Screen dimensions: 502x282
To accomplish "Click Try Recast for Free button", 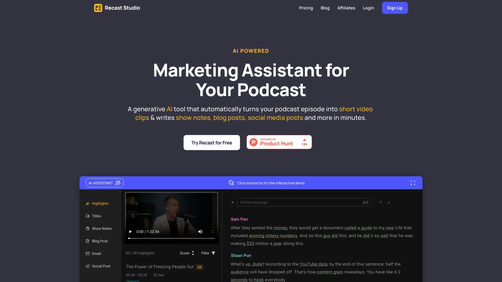I will coord(212,143).
